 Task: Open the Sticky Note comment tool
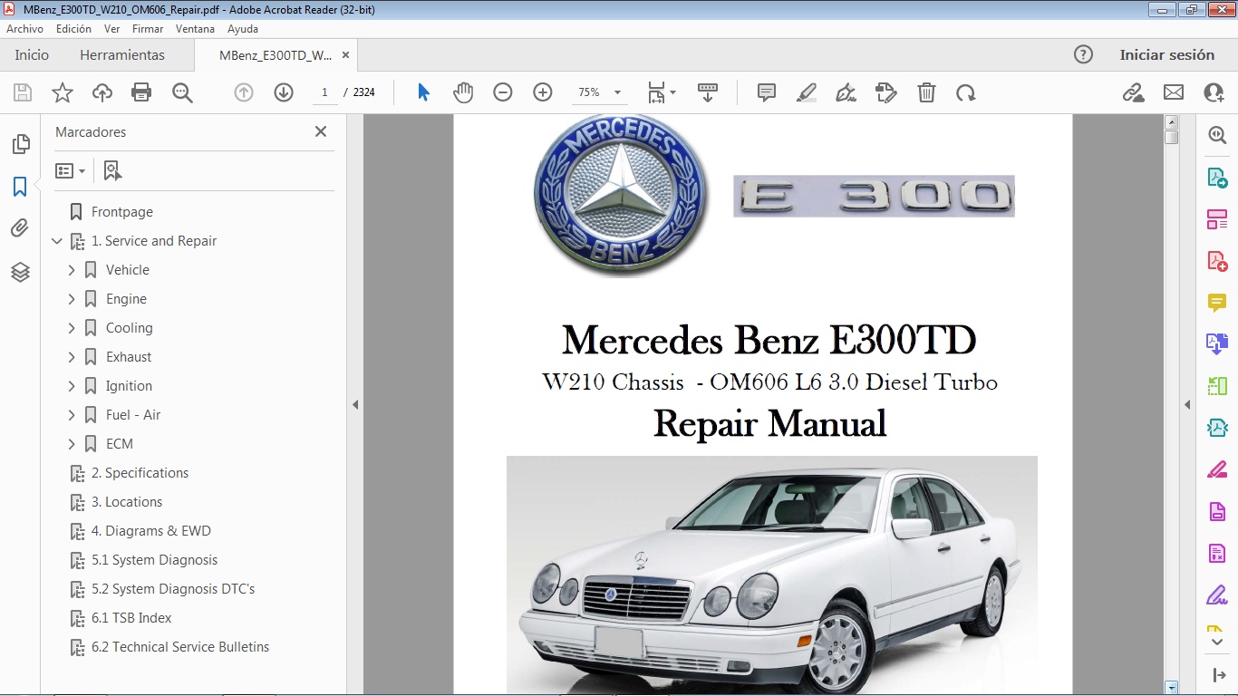click(x=766, y=92)
